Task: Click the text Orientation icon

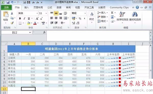Action: [62, 23]
